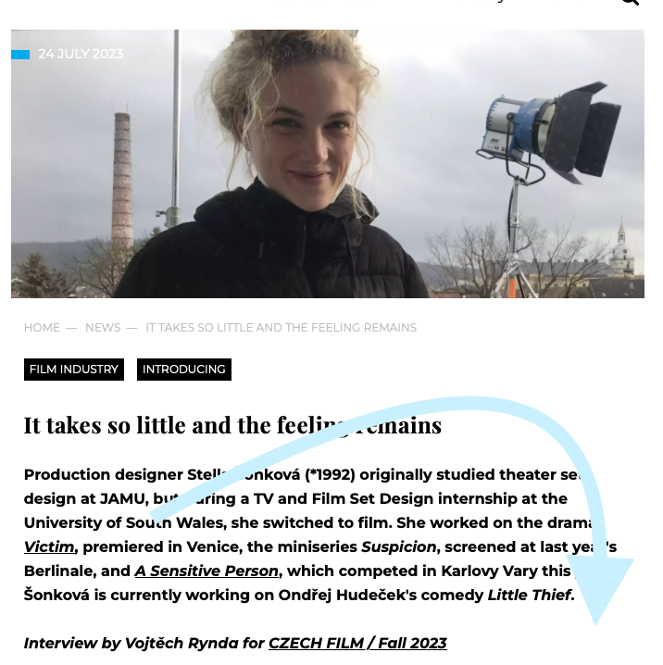
Task: Click the article headline text
Action: (232, 425)
